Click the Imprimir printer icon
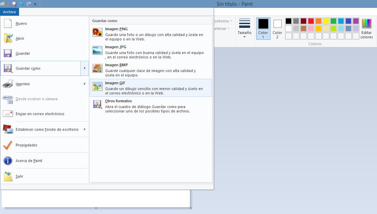Image resolution: width=377 pixels, height=214 pixels. [x=8, y=84]
